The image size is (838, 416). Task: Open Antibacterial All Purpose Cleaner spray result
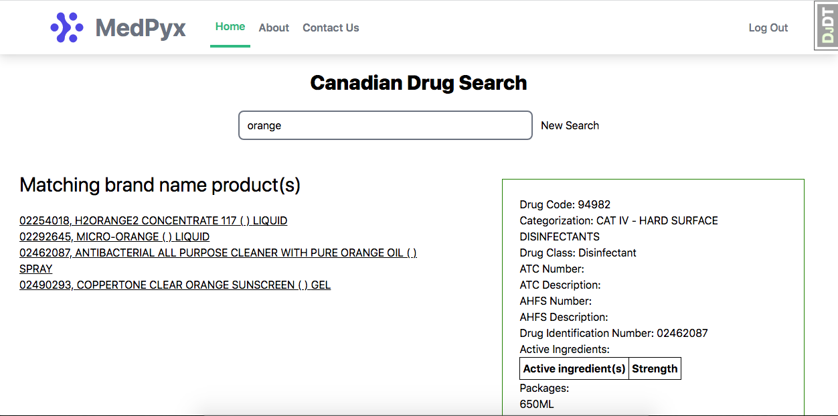(218, 253)
